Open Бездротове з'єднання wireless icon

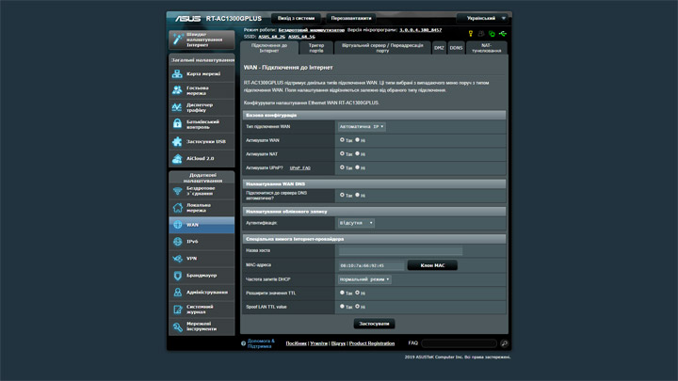(x=177, y=191)
